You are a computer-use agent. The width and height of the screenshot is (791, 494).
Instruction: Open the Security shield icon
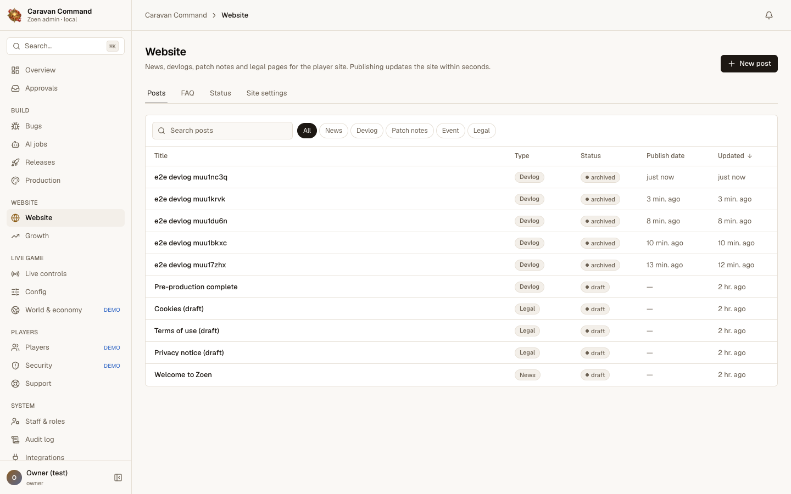[15, 366]
